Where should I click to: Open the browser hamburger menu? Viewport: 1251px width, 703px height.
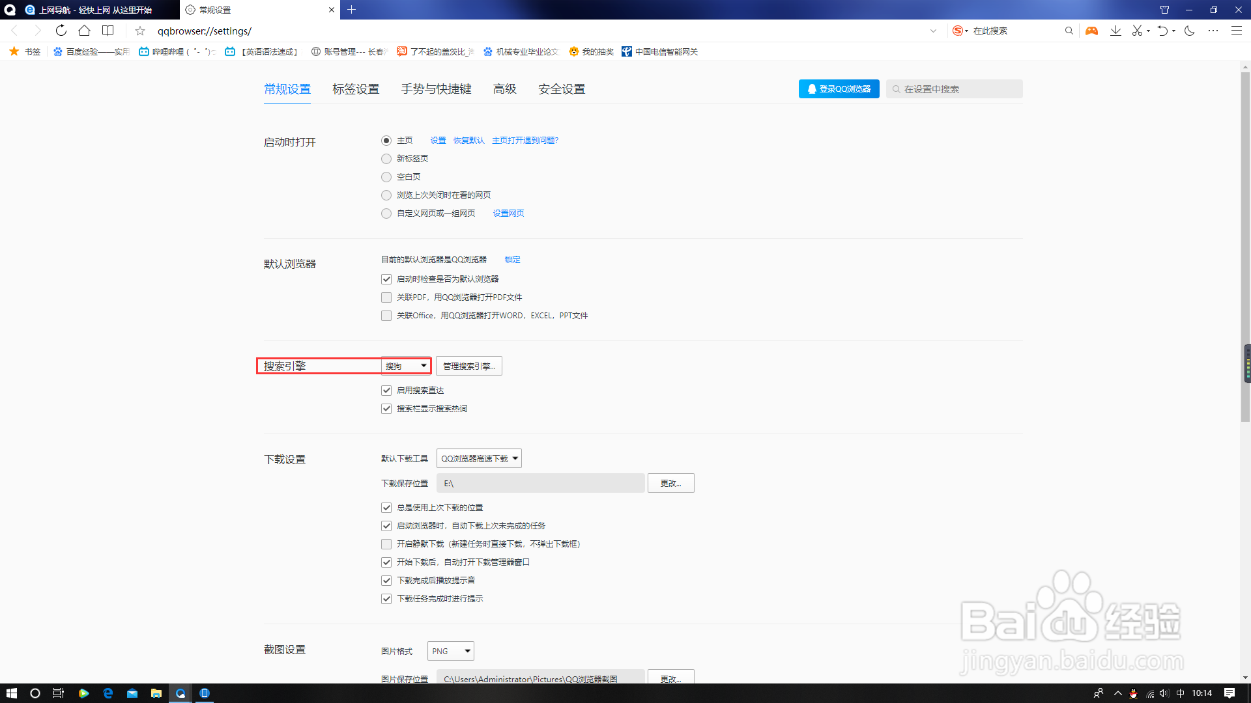(x=1236, y=31)
